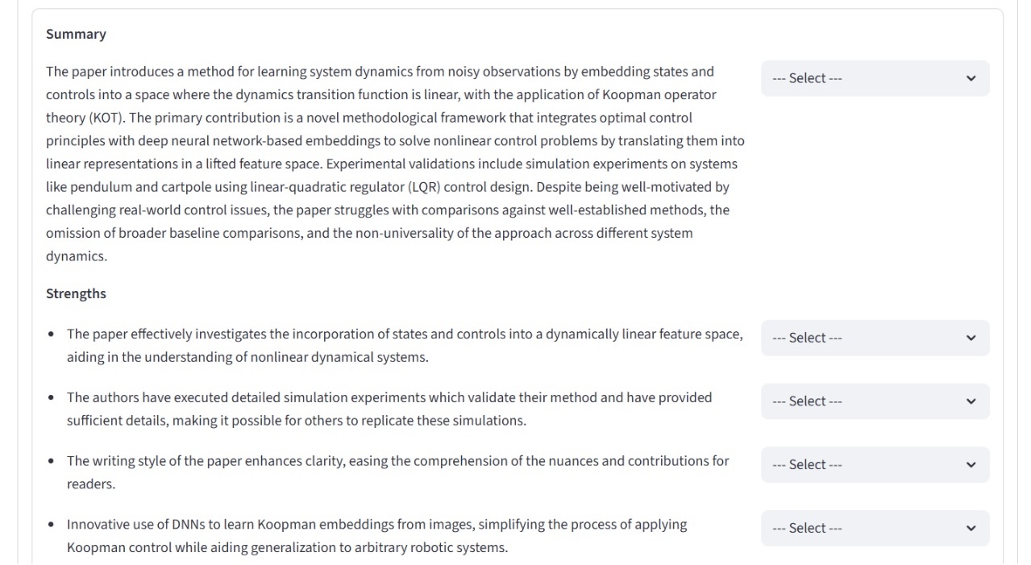Click chevron beside the detailed simulation experiments strength

click(x=971, y=401)
